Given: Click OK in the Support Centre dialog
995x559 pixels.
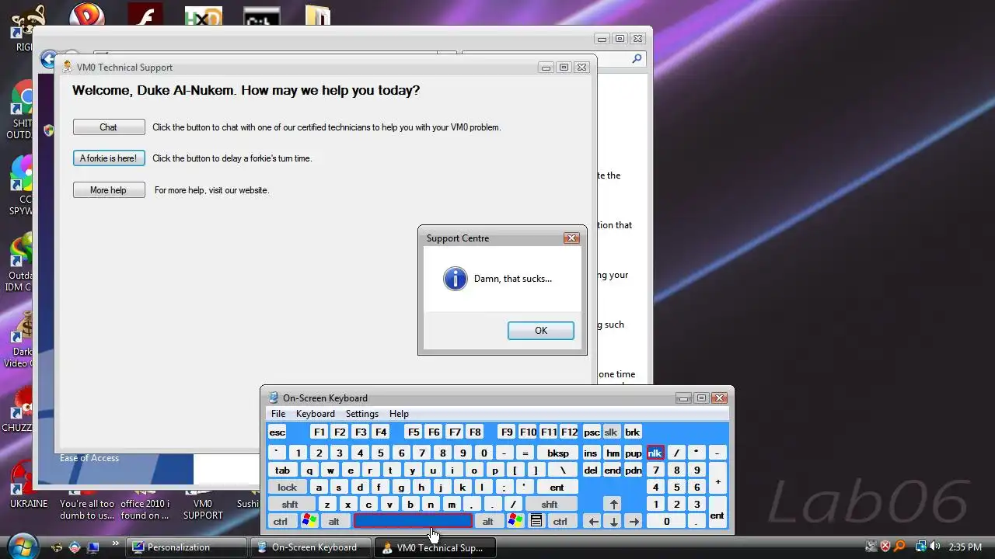Looking at the screenshot, I should tap(541, 330).
